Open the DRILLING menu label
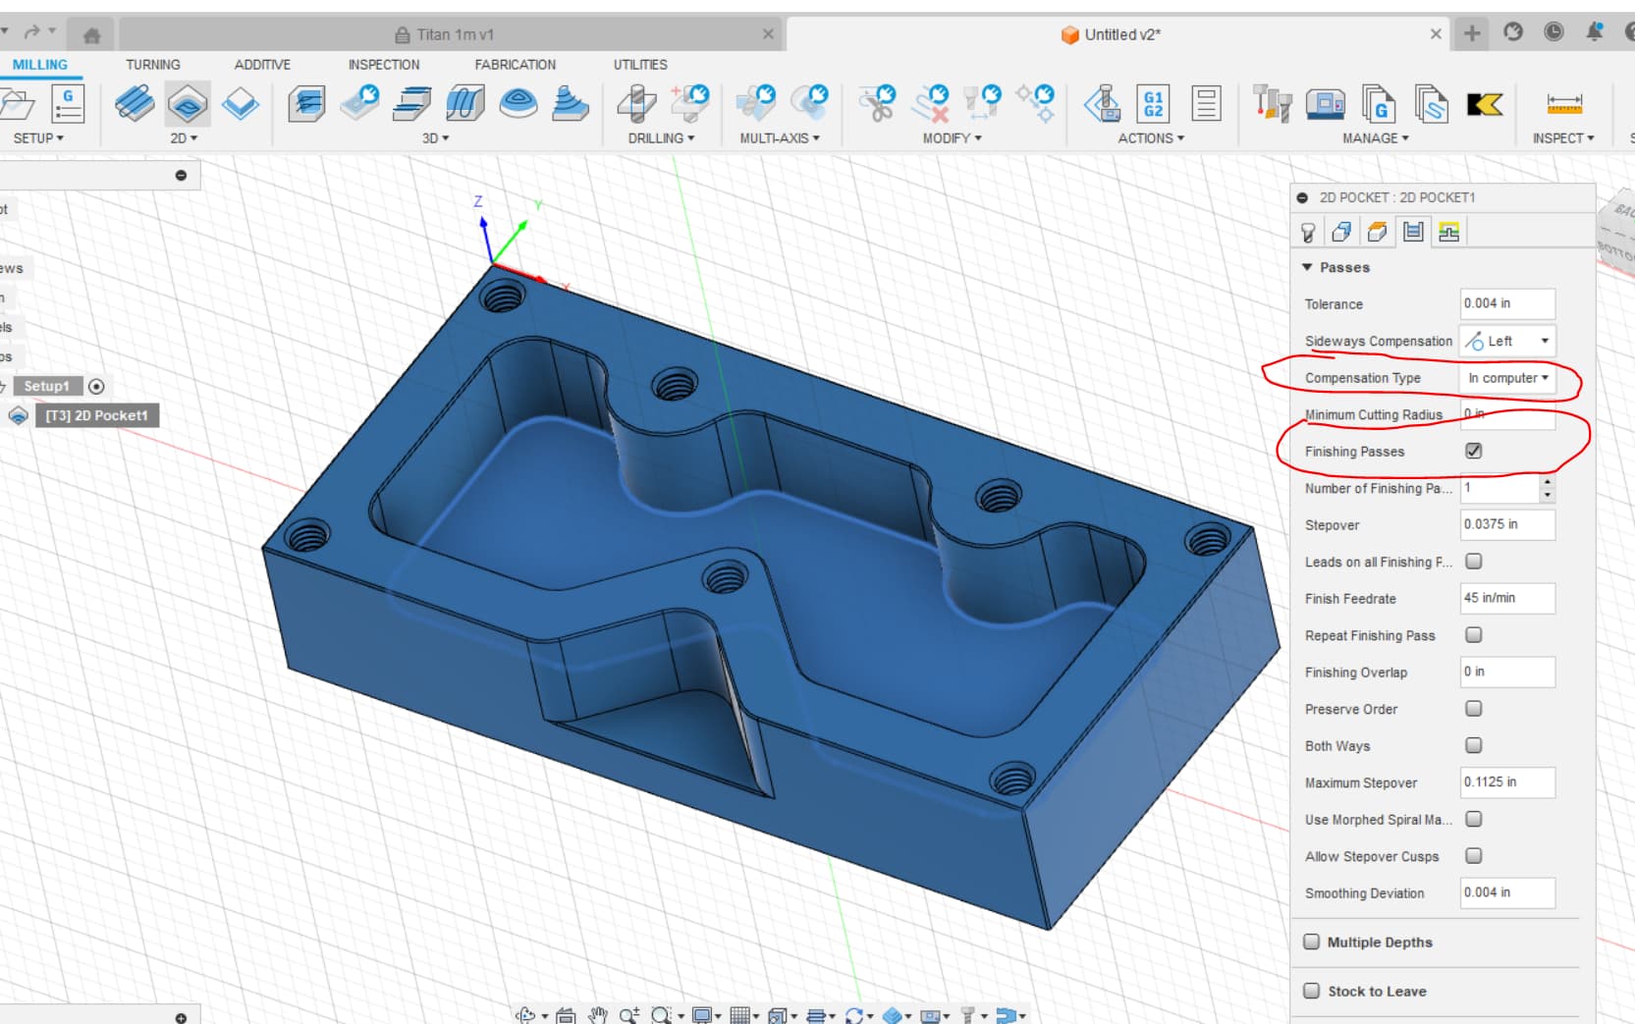The image size is (1635, 1024). coord(661,138)
